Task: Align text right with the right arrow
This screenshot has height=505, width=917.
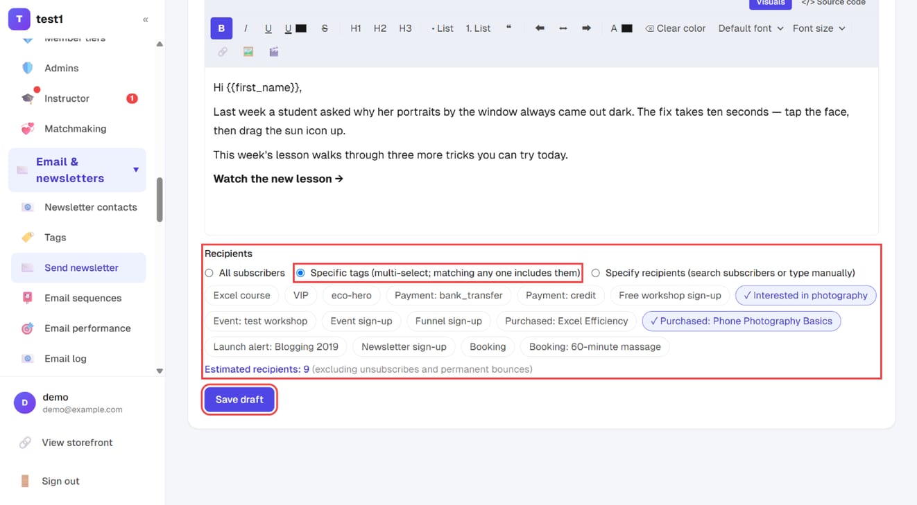Action: pyautogui.click(x=586, y=28)
